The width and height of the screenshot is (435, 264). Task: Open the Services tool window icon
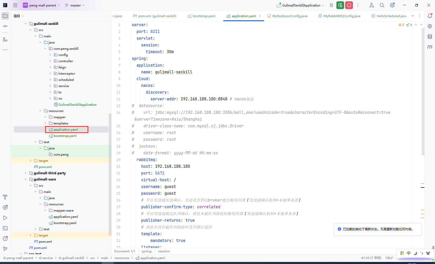(5, 207)
